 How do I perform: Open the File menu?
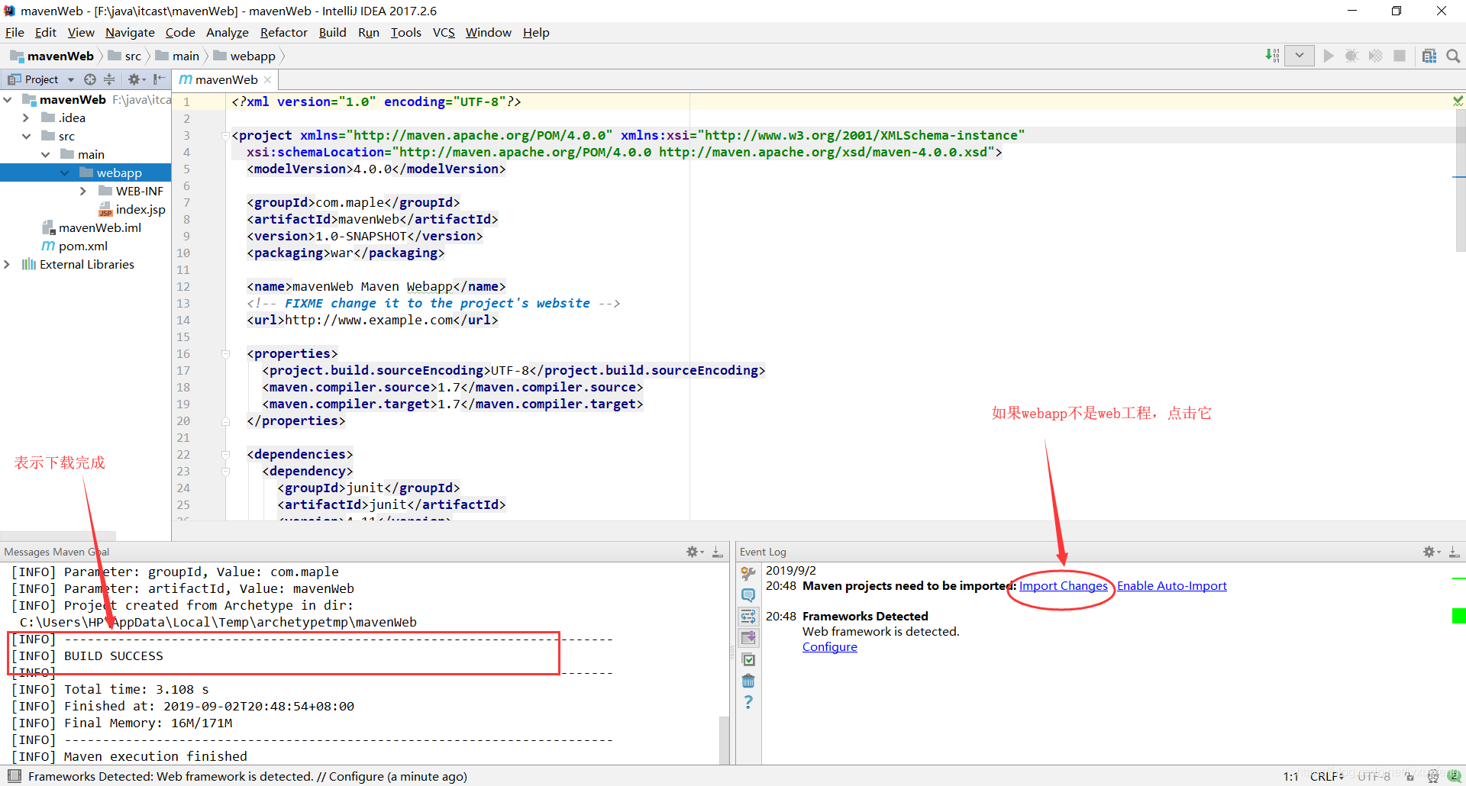15,32
